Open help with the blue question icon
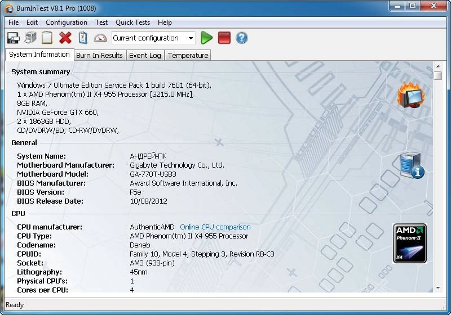The width and height of the screenshot is (451, 315). pos(242,38)
